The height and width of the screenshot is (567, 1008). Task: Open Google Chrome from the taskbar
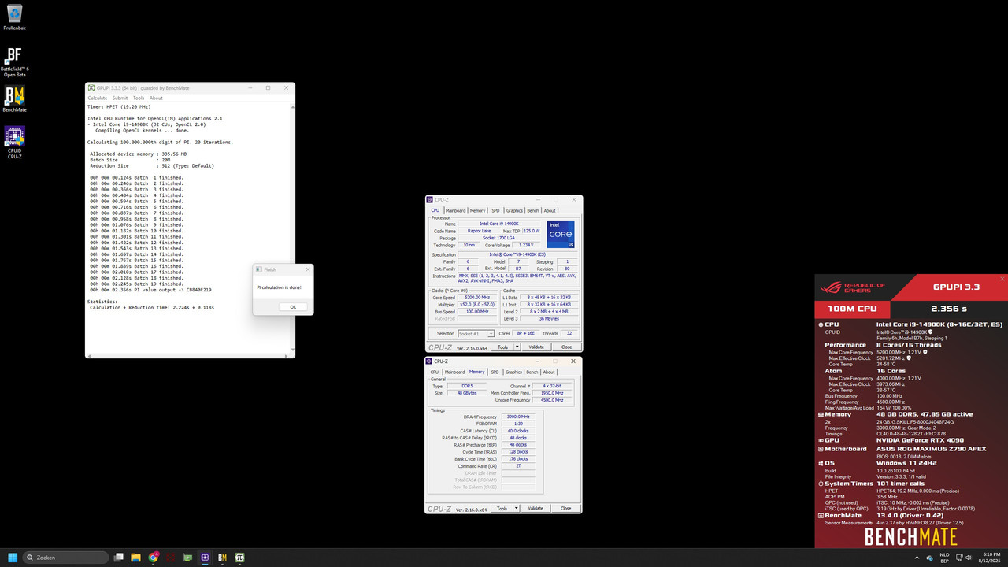point(154,558)
